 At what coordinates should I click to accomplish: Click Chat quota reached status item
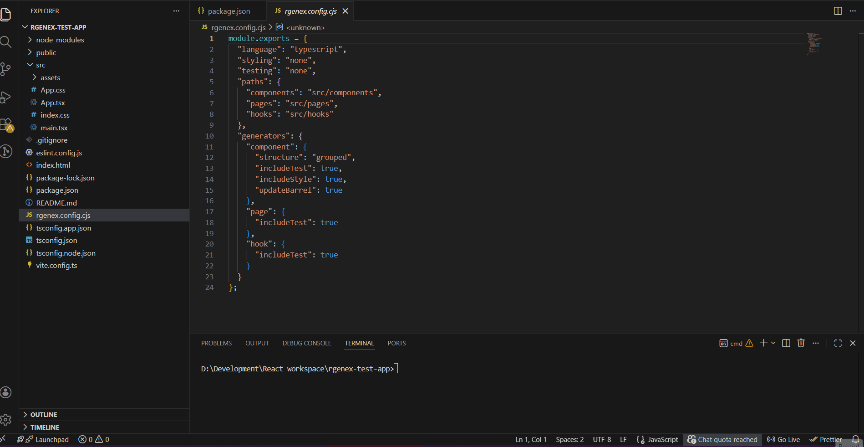[x=722, y=440]
